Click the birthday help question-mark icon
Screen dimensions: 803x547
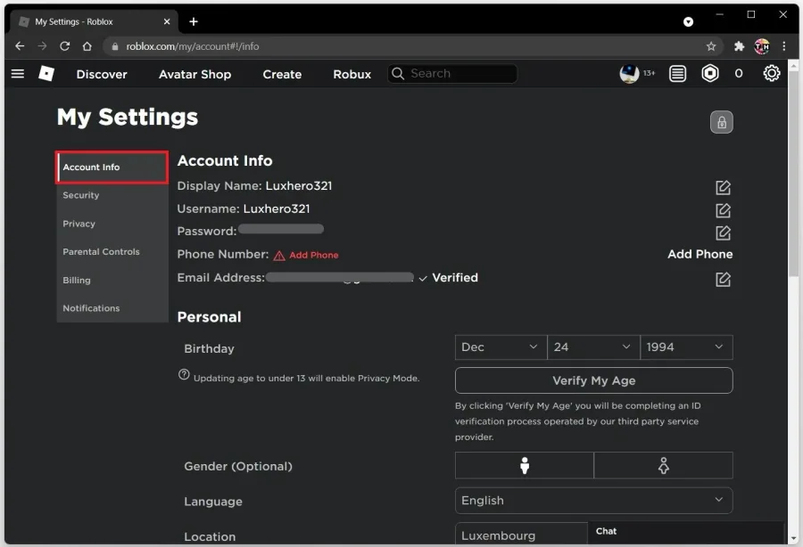[x=184, y=375]
